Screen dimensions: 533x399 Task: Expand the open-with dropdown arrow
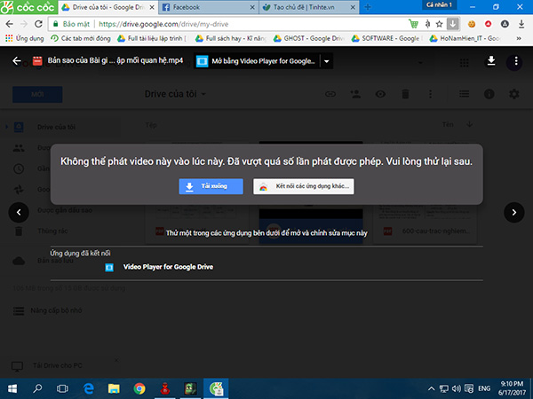[327, 62]
